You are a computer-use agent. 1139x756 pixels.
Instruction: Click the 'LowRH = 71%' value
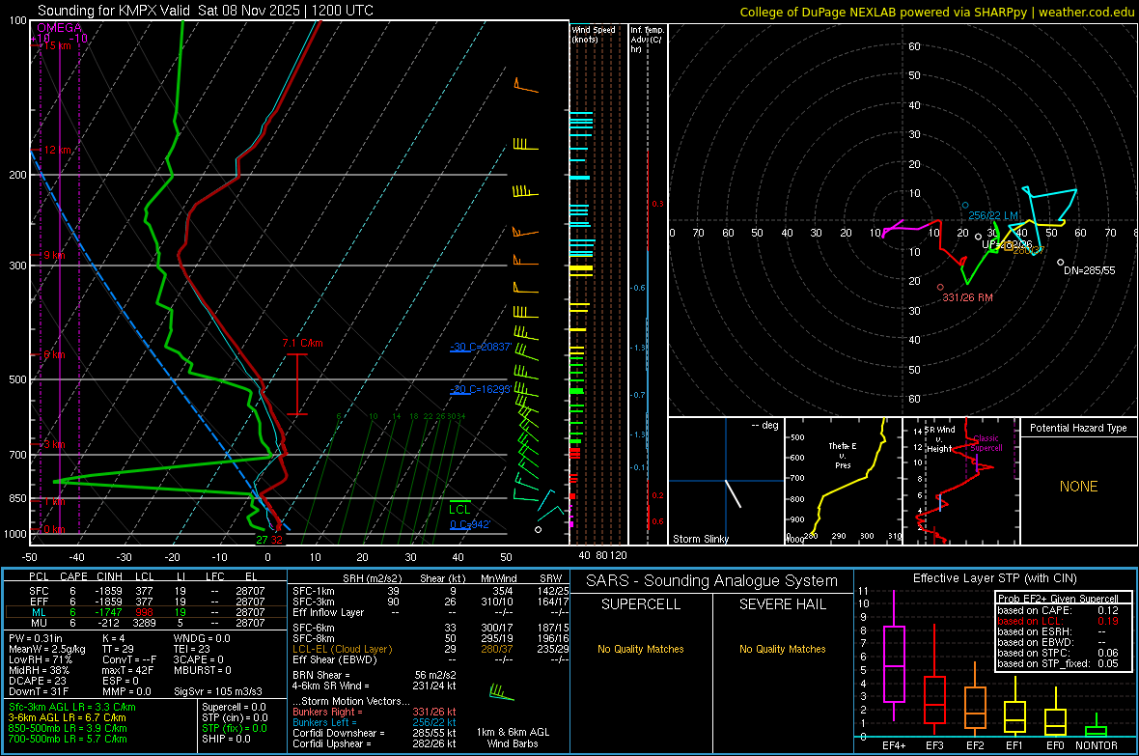pos(40,659)
